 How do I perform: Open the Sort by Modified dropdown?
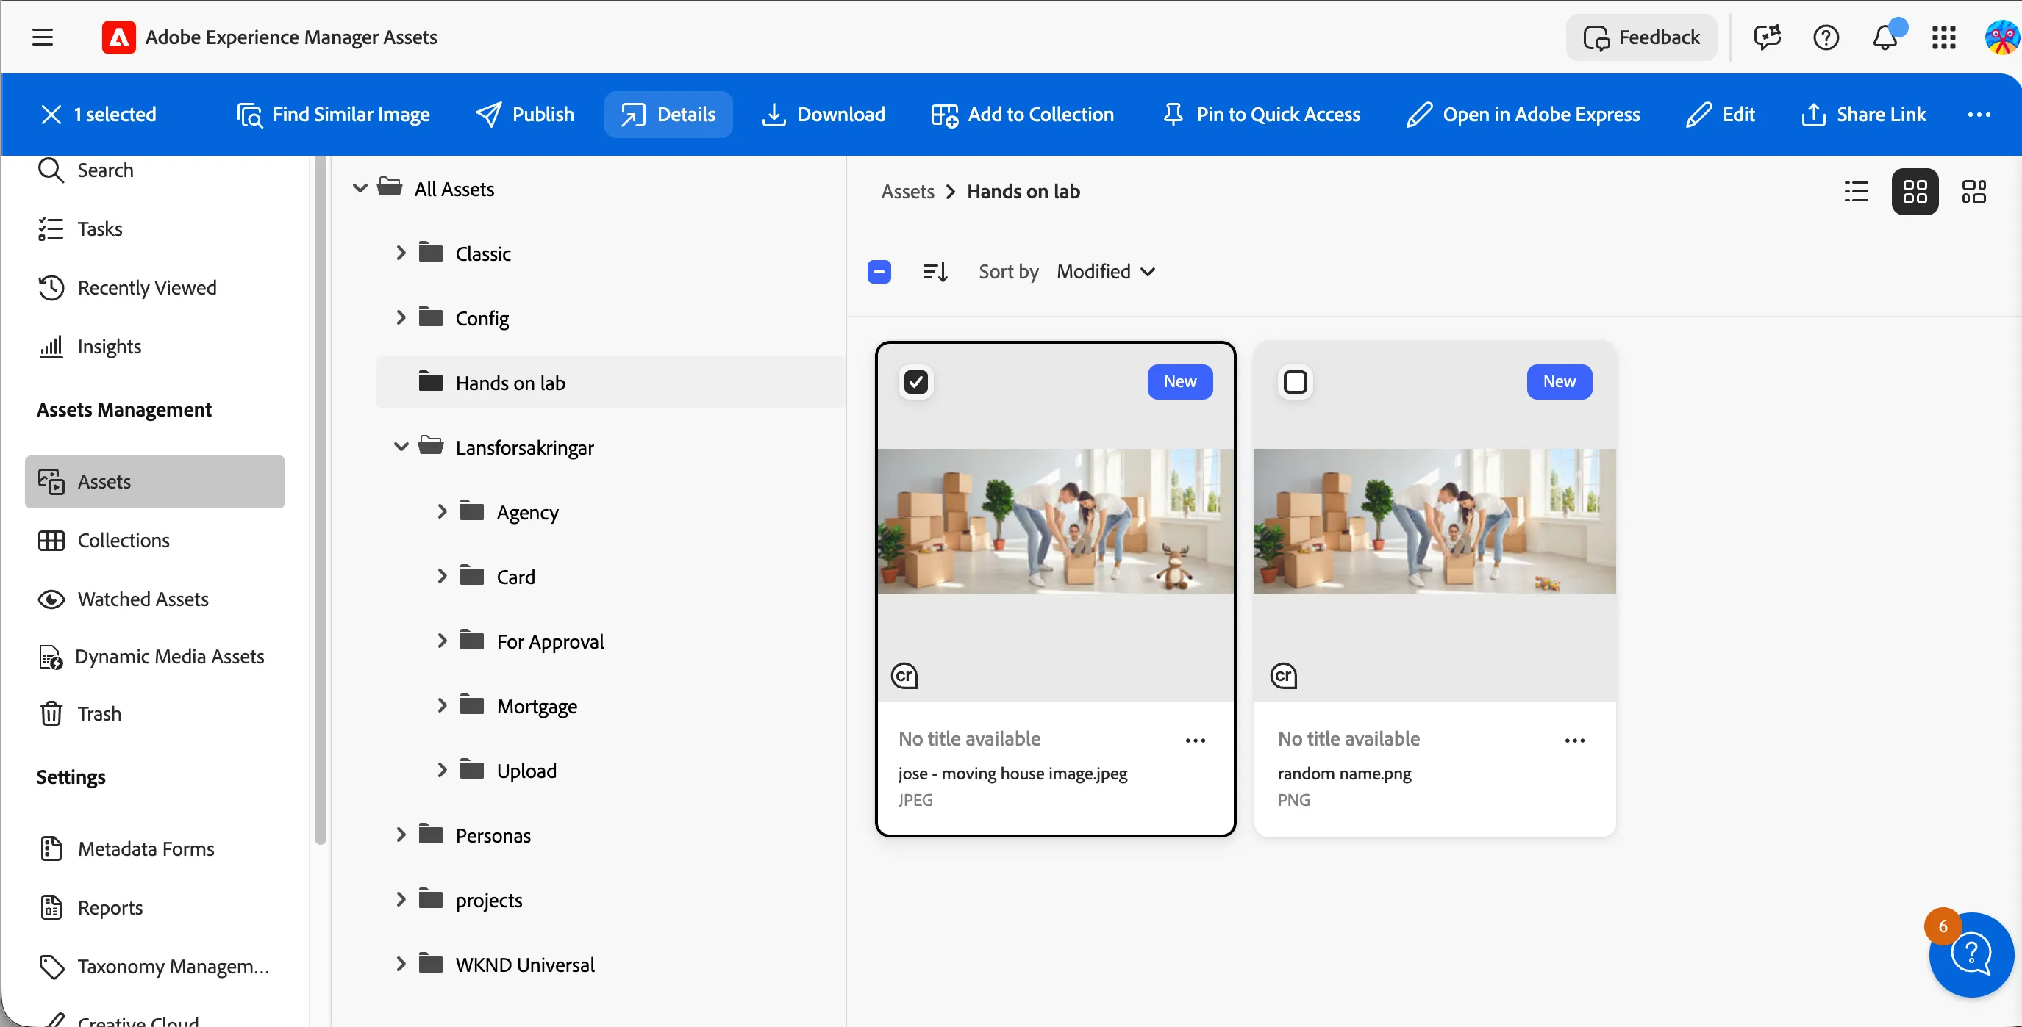pos(1106,271)
